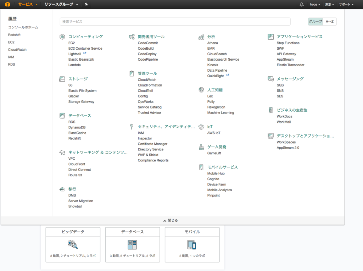Open the リソースグループ dropdown

pos(61,4)
